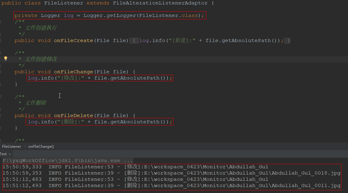Click the comment 文件删除
The height and width of the screenshot is (193, 348).
click(x=35, y=103)
